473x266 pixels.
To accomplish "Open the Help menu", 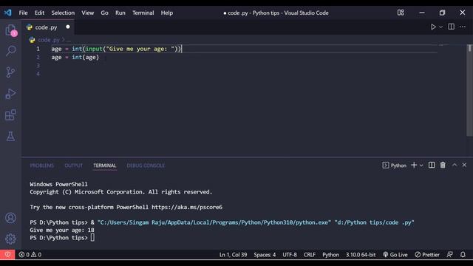I will (166, 13).
